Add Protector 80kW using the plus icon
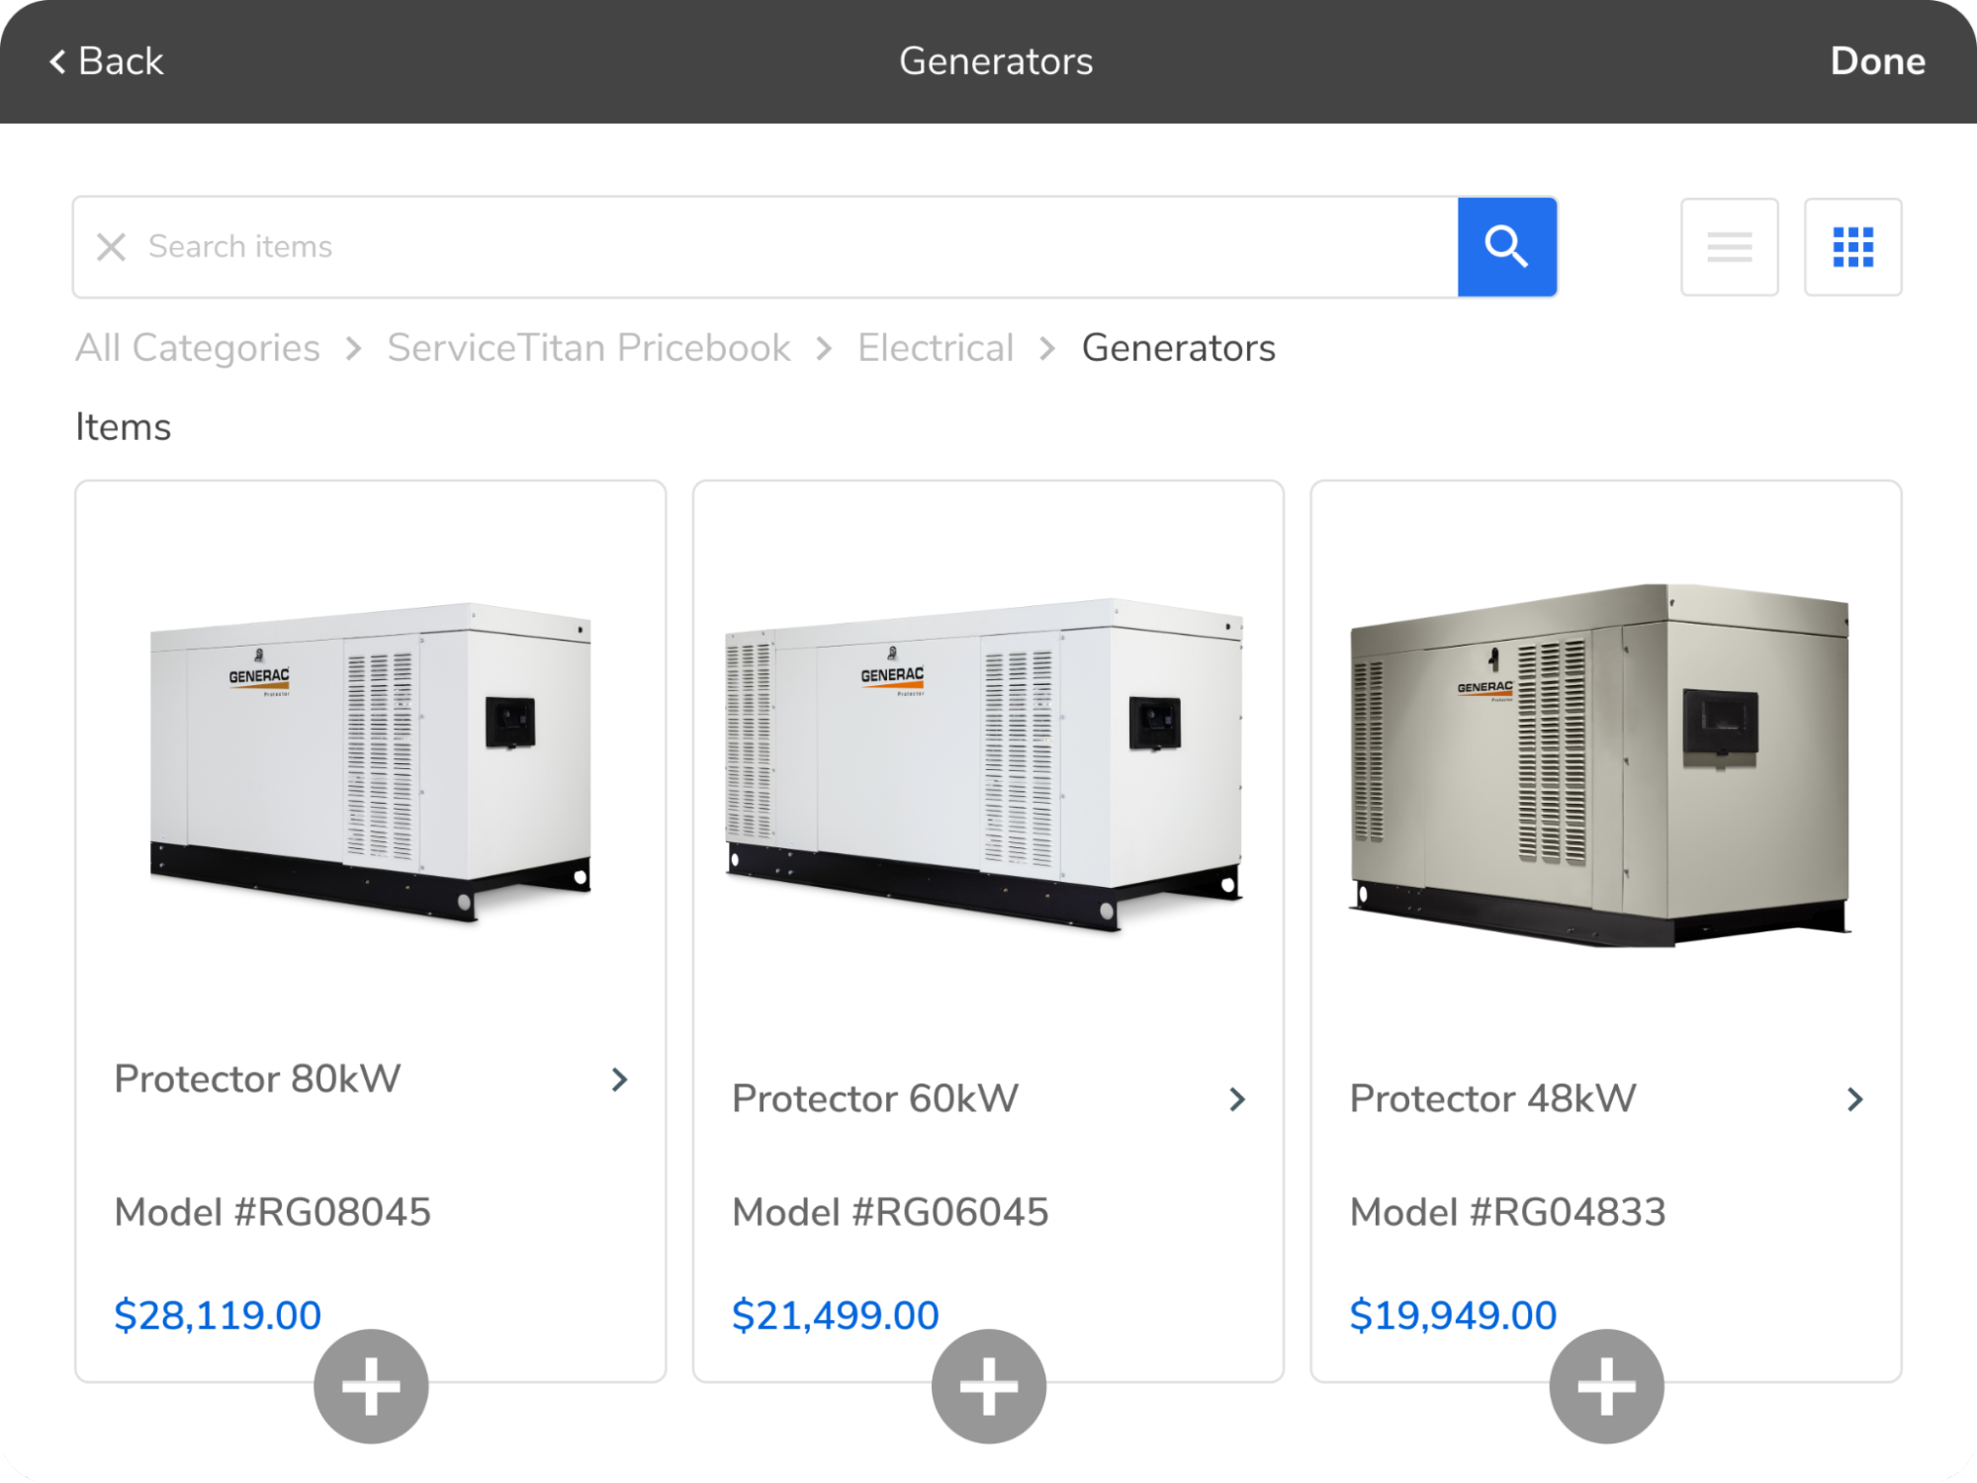This screenshot has width=1977, height=1483. (370, 1384)
